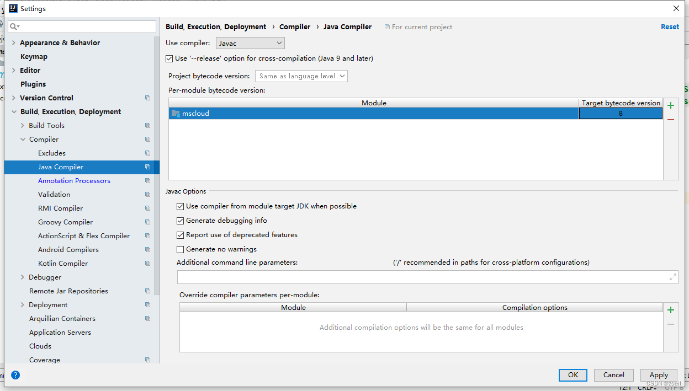
Task: Click the settings tree vertical scrollbar
Action: coord(157,165)
